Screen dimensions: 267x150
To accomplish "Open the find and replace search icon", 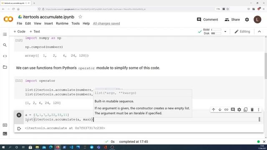I will (5, 45).
